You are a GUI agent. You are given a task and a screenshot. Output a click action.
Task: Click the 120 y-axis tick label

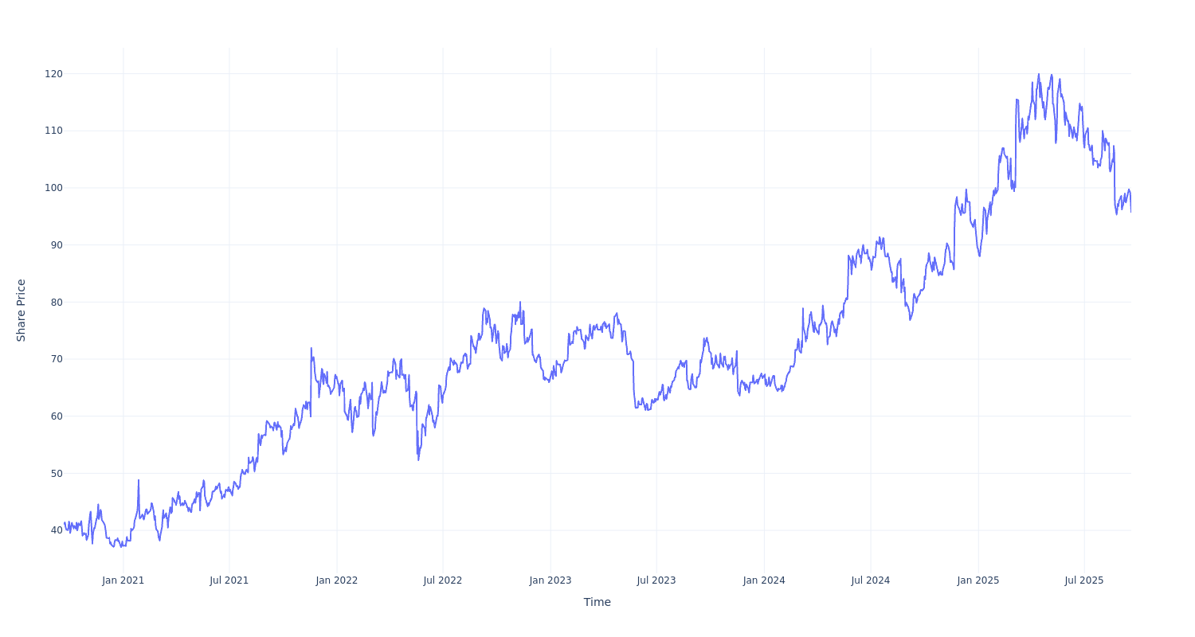click(53, 74)
